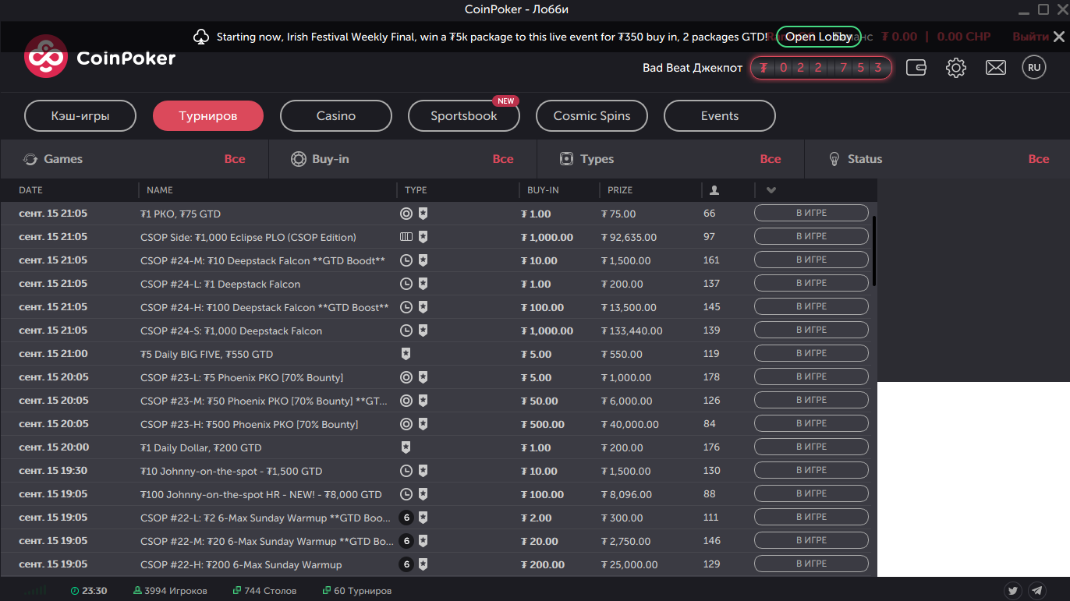Sort by the players column icon
Screen dimensions: 1070x601
coord(714,190)
